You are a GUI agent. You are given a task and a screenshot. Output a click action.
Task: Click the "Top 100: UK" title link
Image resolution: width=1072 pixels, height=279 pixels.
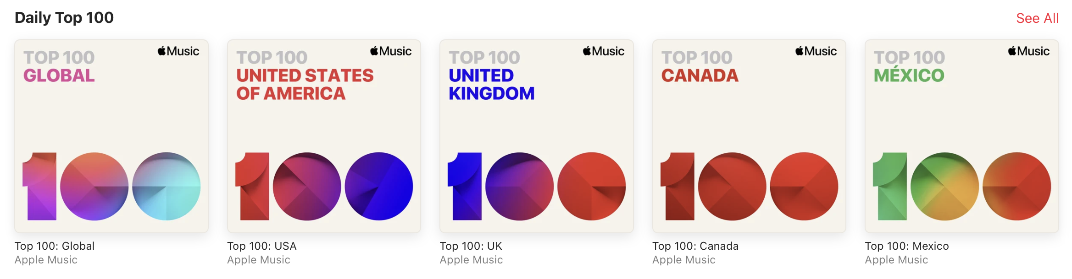[471, 246]
